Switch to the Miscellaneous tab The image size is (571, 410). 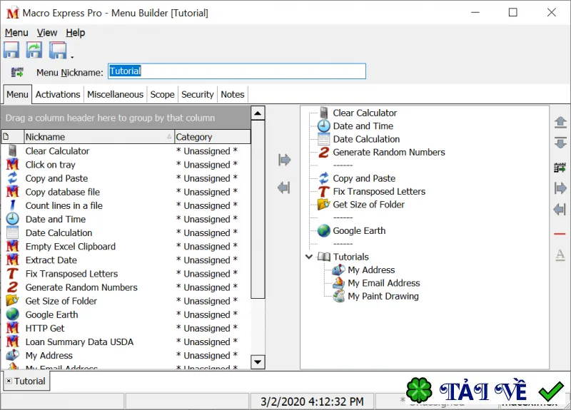[x=115, y=95]
